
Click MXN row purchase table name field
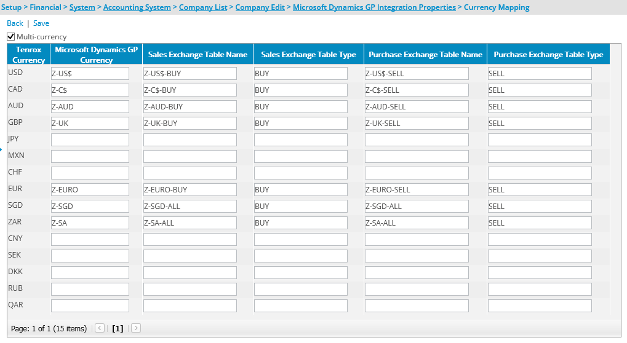[417, 157]
